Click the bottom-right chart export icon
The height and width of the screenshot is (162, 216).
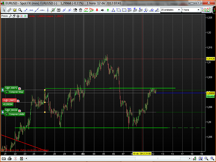click(194, 159)
